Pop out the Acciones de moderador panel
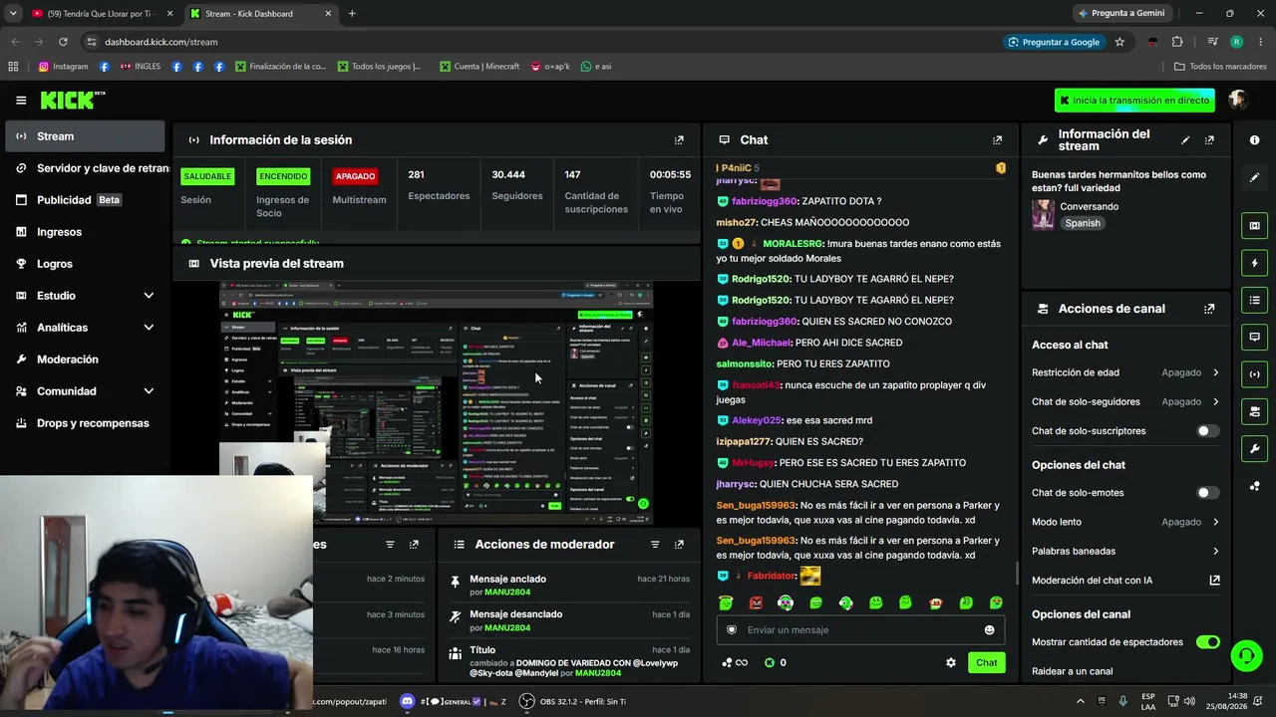Image resolution: width=1276 pixels, height=717 pixels. 679,545
